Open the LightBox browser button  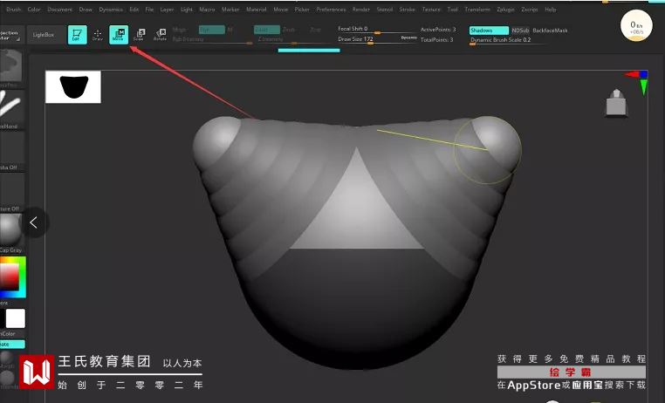pyautogui.click(x=45, y=35)
